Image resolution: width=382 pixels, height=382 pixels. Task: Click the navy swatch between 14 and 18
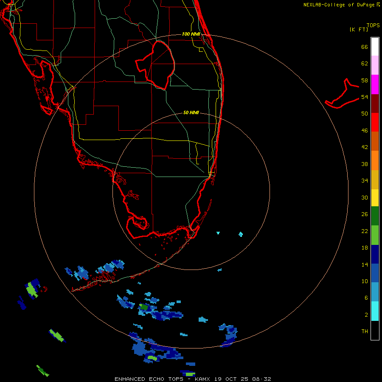pos(375,254)
